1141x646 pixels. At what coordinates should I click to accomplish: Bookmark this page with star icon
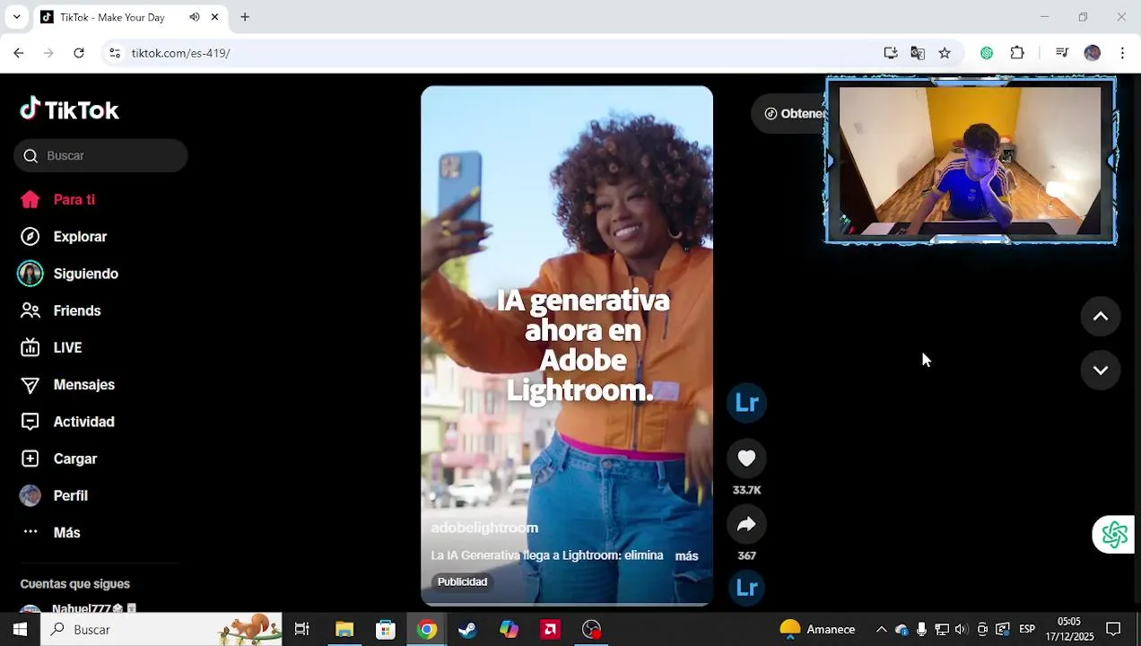coord(945,53)
